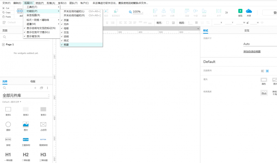Toggle the visibility eye icon near H field
This screenshot has width=277, height=163.
(x=262, y=22)
